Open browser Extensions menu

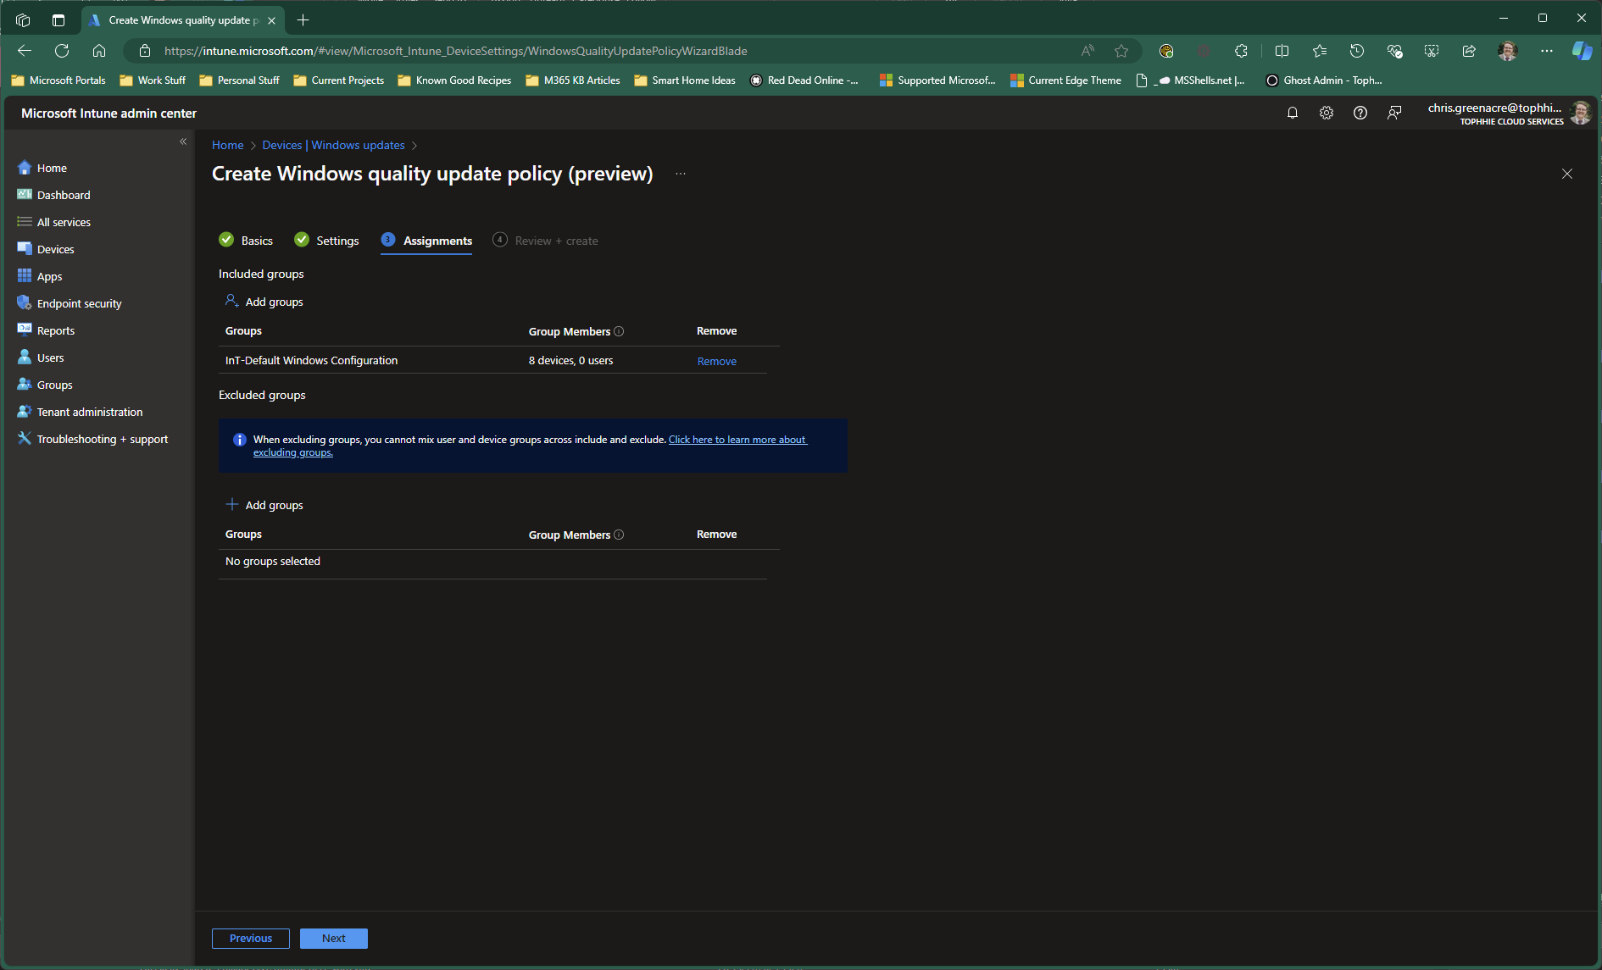coord(1241,51)
